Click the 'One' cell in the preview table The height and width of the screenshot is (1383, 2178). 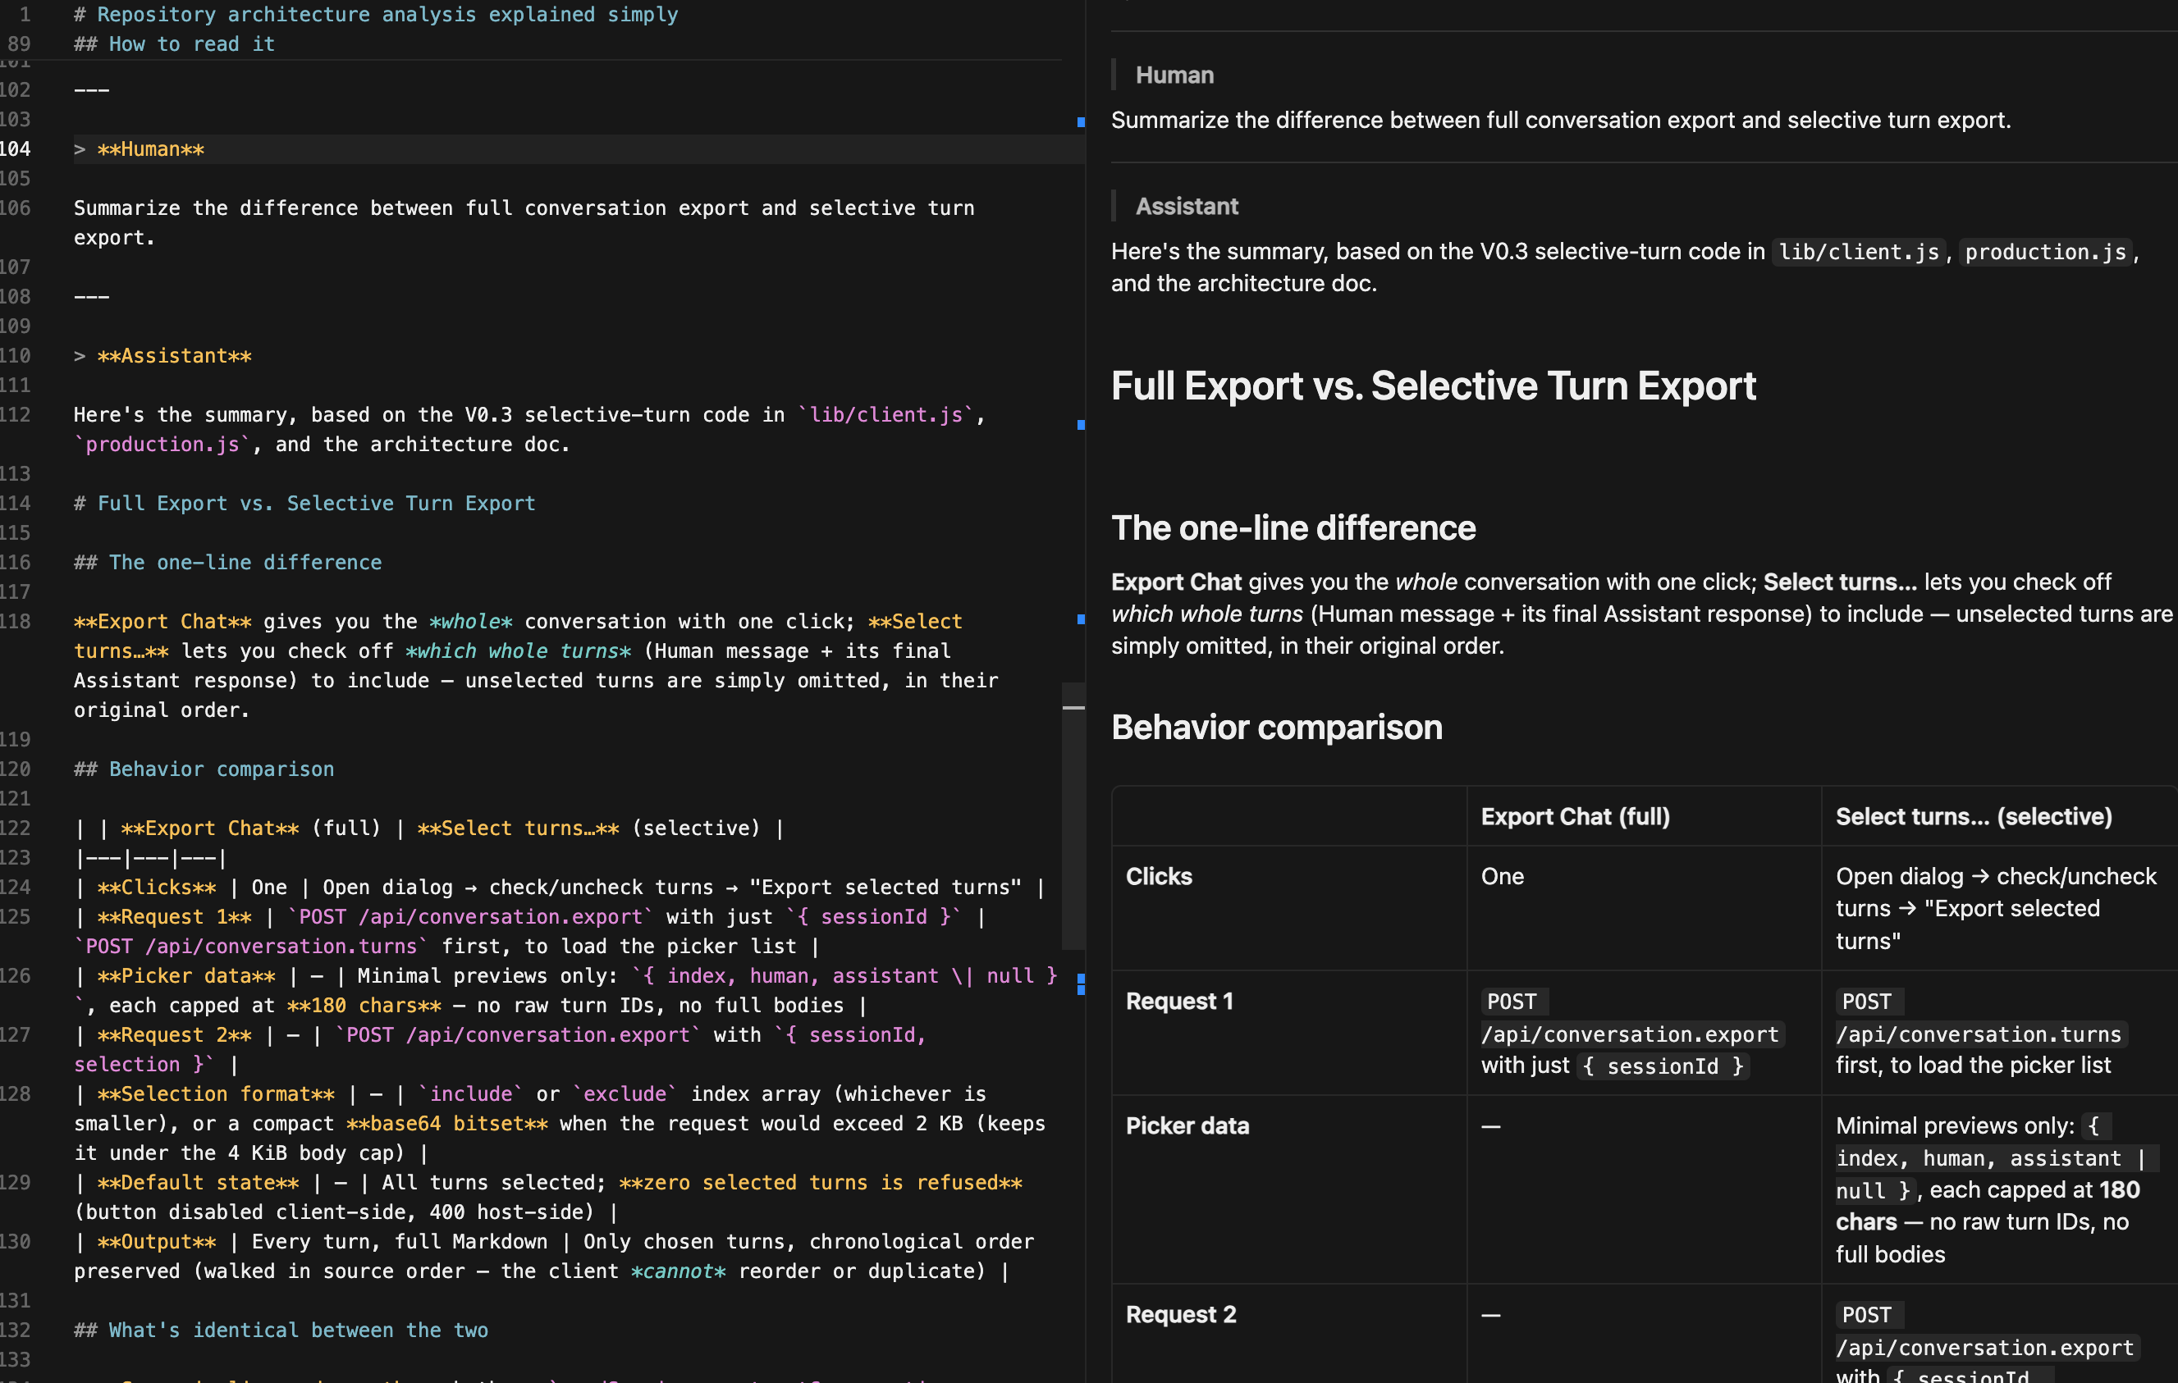coord(1503,877)
